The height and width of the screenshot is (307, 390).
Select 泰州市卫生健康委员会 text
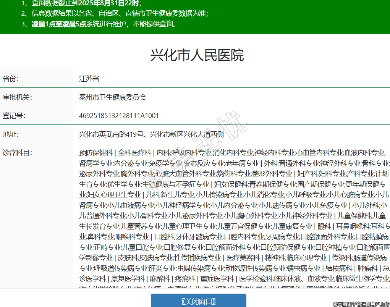click(112, 97)
